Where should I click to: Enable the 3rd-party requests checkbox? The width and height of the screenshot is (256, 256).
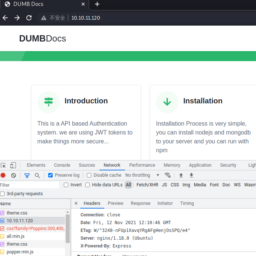pos(3,194)
